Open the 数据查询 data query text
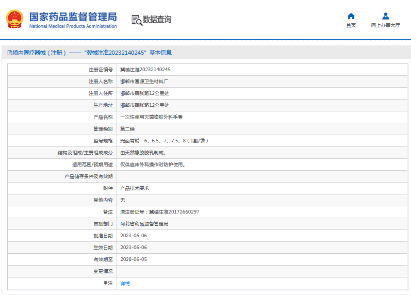The image size is (411, 295). pyautogui.click(x=157, y=20)
